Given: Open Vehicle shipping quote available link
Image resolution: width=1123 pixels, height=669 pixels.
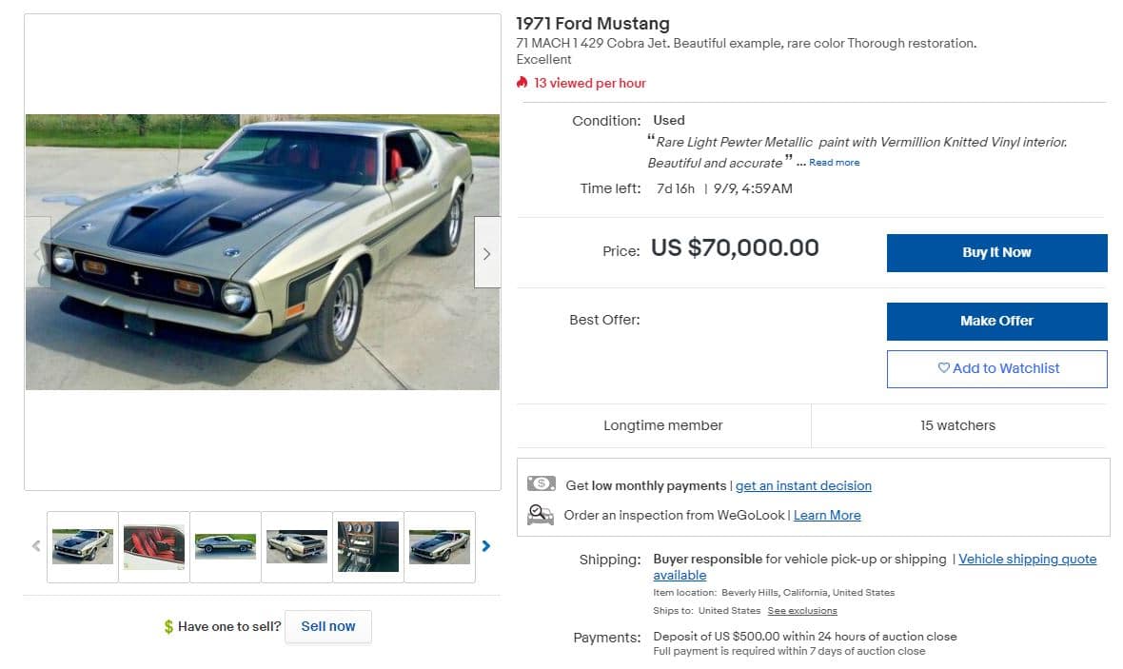Looking at the screenshot, I should [x=1027, y=560].
